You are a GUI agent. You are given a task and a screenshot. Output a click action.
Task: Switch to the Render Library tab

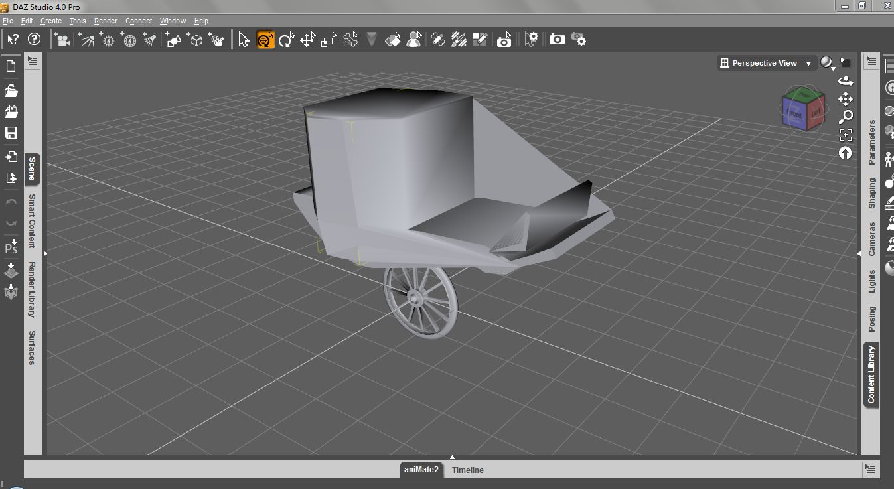tap(32, 289)
